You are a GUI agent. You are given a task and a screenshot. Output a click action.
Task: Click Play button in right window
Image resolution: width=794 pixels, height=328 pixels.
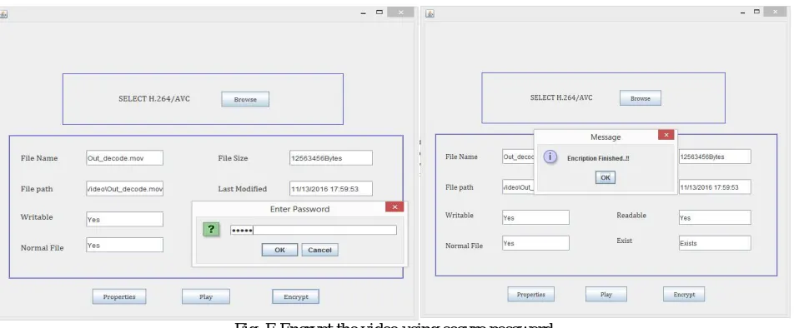(606, 294)
